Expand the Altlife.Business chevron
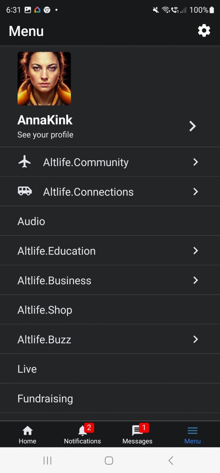This screenshot has width=220, height=473. 195,280
